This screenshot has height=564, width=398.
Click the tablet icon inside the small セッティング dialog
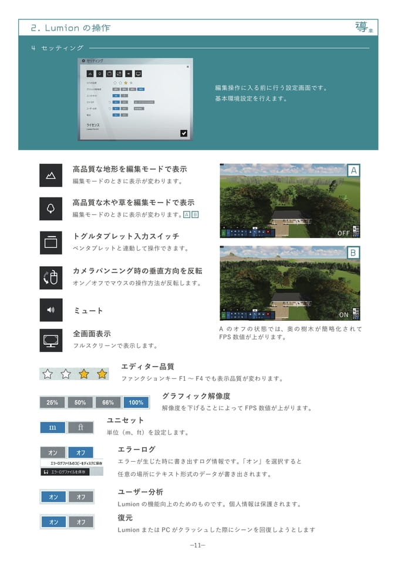pos(109,74)
